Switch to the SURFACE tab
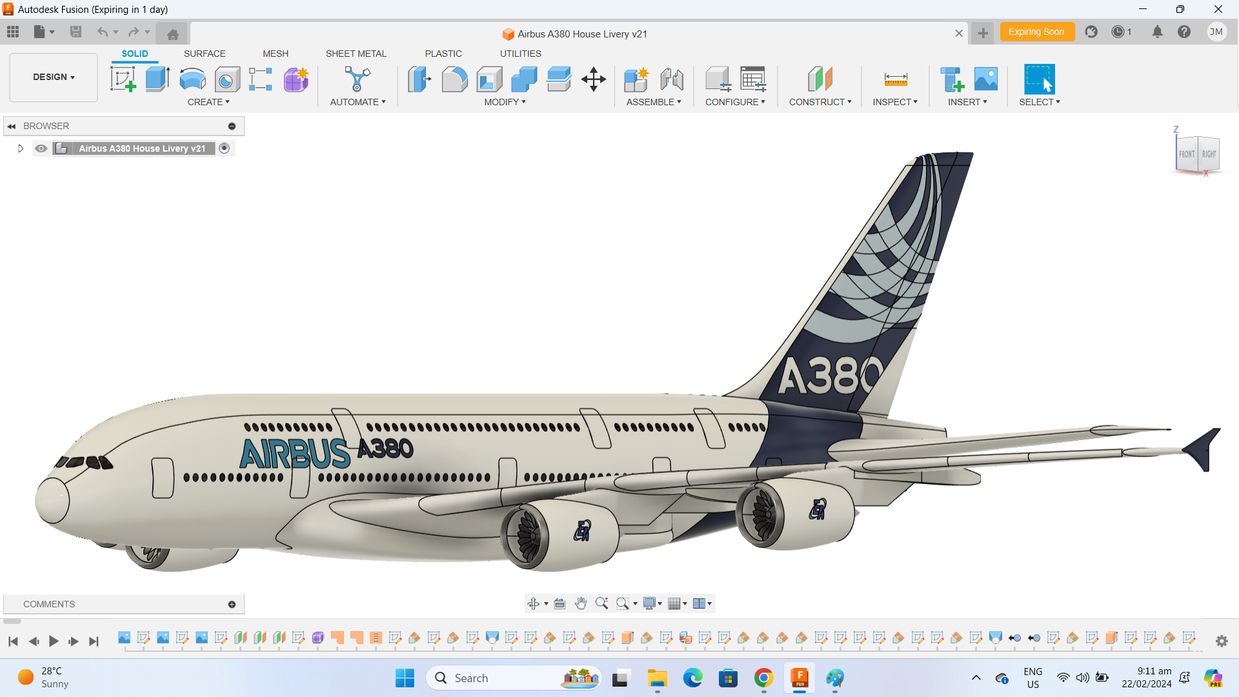Image resolution: width=1239 pixels, height=697 pixels. pyautogui.click(x=205, y=54)
